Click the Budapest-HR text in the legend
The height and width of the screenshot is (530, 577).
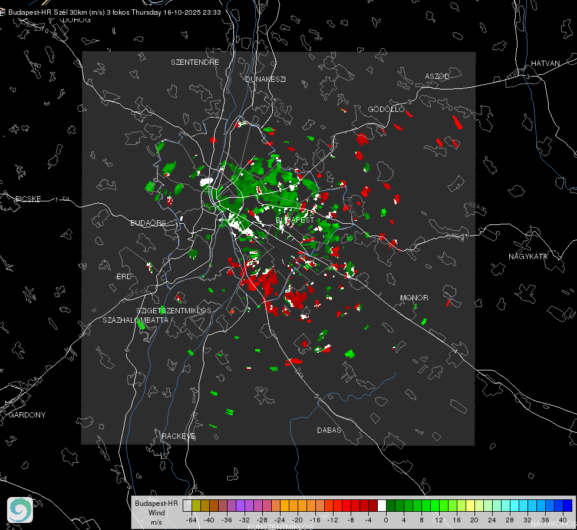pos(156,503)
